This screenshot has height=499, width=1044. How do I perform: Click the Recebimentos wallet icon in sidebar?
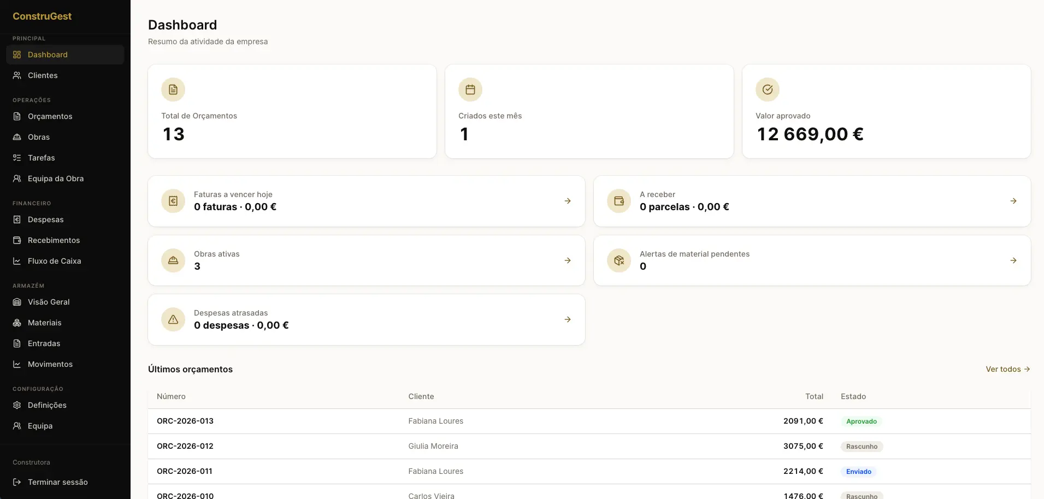[17, 240]
